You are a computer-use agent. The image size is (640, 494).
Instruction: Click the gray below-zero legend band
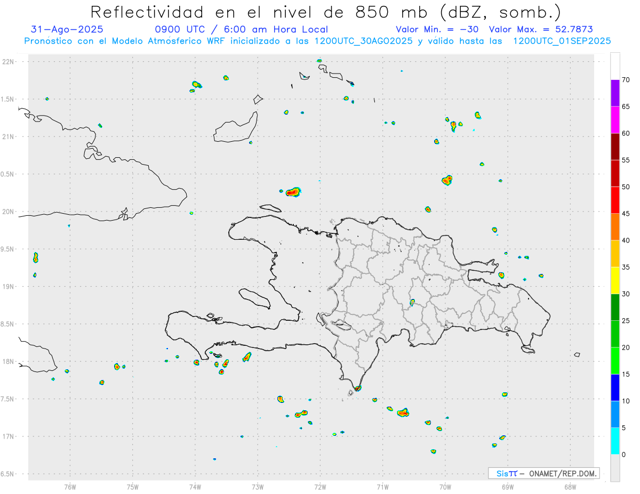coord(615,468)
